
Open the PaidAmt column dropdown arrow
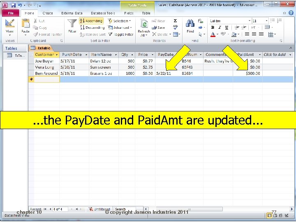(260, 55)
